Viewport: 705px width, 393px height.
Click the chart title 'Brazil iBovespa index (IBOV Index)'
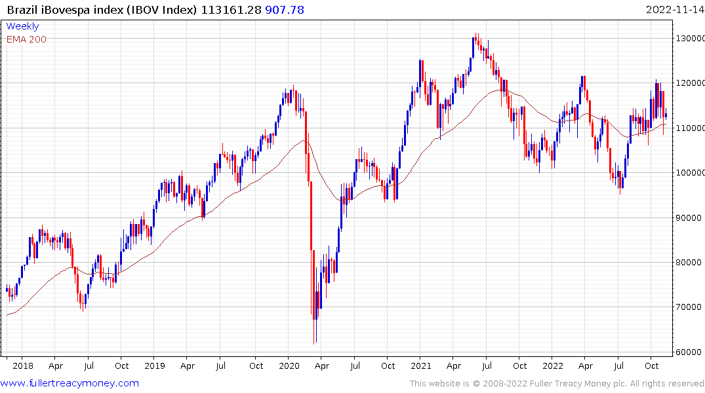click(x=102, y=9)
